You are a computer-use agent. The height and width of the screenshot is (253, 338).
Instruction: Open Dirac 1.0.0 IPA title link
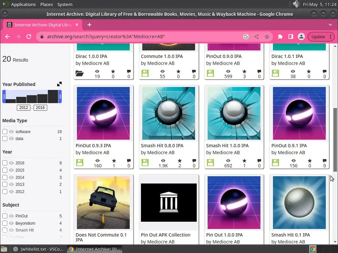tap(91, 56)
